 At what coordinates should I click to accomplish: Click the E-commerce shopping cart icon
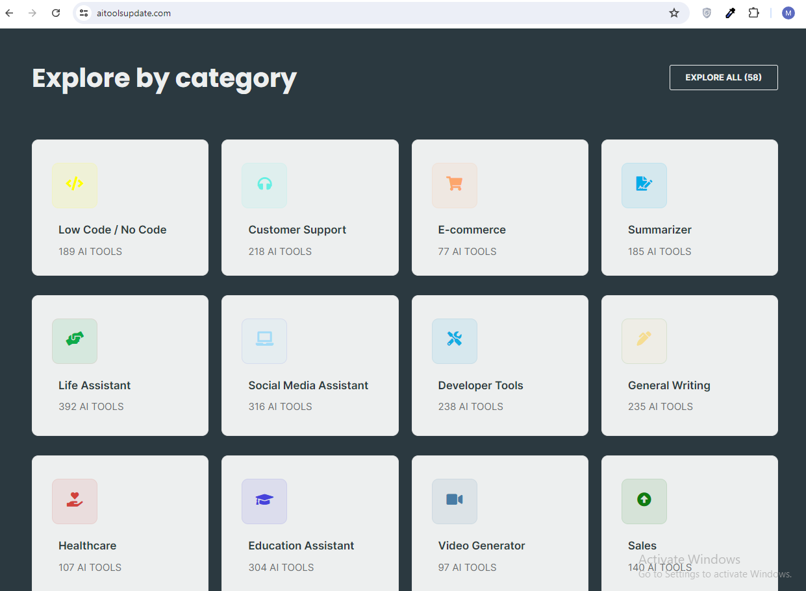(x=454, y=185)
